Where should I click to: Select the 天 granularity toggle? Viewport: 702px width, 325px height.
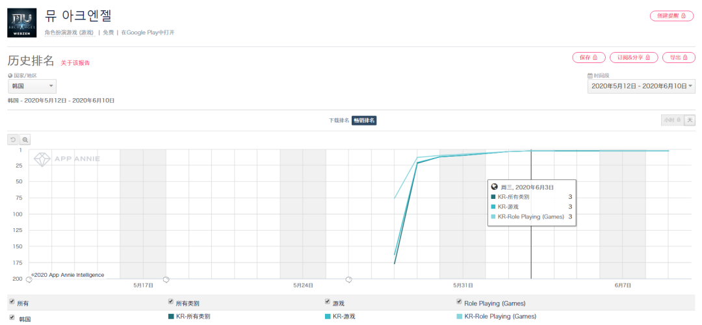click(x=690, y=120)
